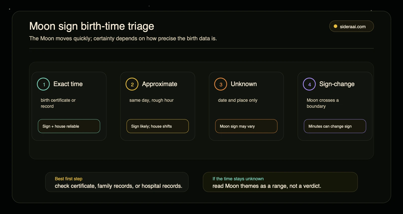Click the 'Approximate' heading
This screenshot has height=214, width=403.
(x=160, y=84)
